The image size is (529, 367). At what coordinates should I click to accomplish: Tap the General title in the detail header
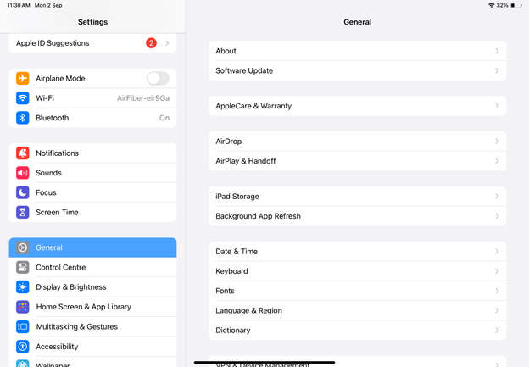pos(357,22)
